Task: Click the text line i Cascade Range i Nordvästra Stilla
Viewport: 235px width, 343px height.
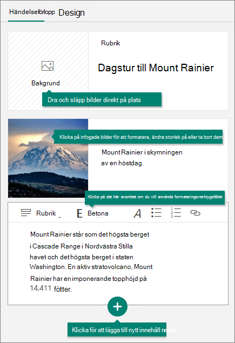Action: (81, 246)
